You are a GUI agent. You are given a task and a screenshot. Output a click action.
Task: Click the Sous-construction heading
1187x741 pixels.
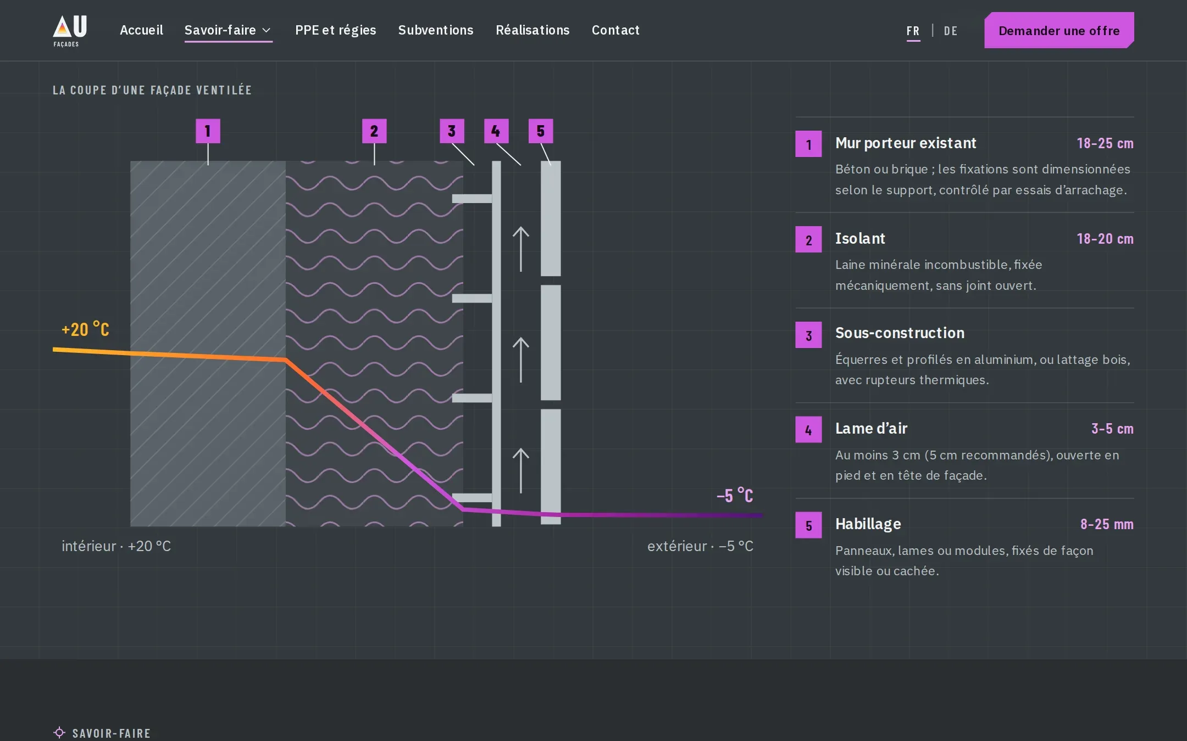pyautogui.click(x=900, y=333)
